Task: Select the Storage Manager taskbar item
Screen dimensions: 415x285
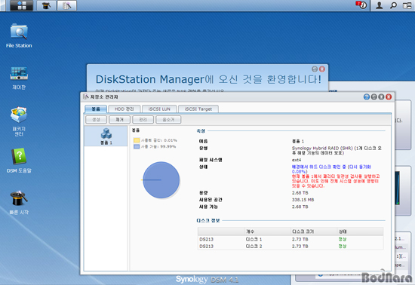Action: tap(66, 5)
